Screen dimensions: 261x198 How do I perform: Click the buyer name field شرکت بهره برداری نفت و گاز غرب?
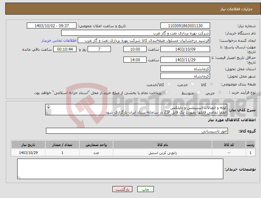click(136, 33)
